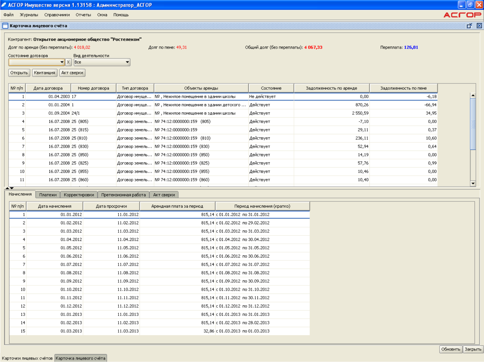Switch to the lower 'Акт сверки' tab
Viewport: 484px width, 362px height.
(164, 195)
